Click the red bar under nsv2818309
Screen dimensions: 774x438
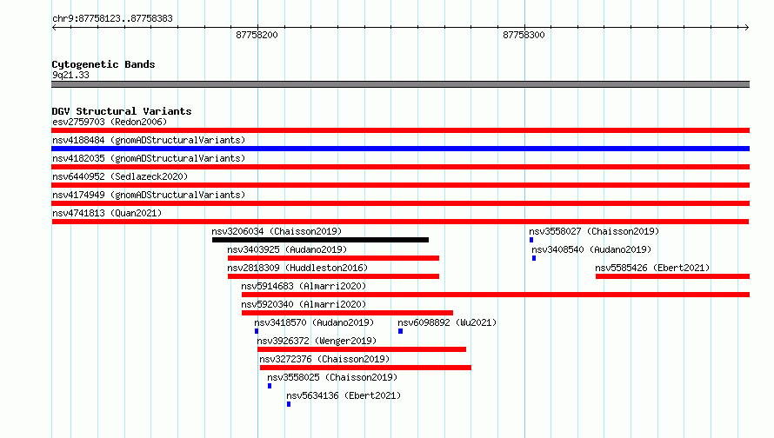pyautogui.click(x=333, y=276)
